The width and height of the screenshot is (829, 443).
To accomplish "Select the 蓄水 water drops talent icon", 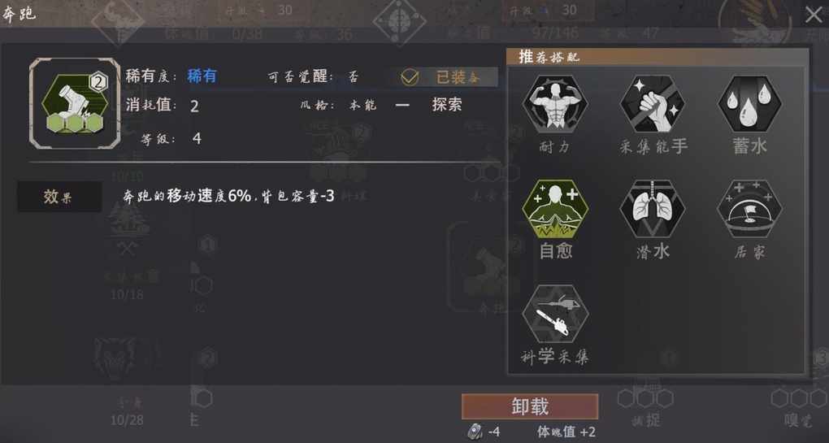I will click(x=749, y=103).
